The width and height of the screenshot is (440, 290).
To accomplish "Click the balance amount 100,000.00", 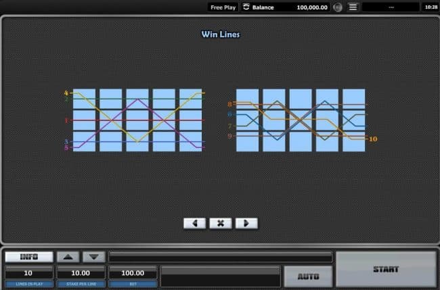I will 311,7.
